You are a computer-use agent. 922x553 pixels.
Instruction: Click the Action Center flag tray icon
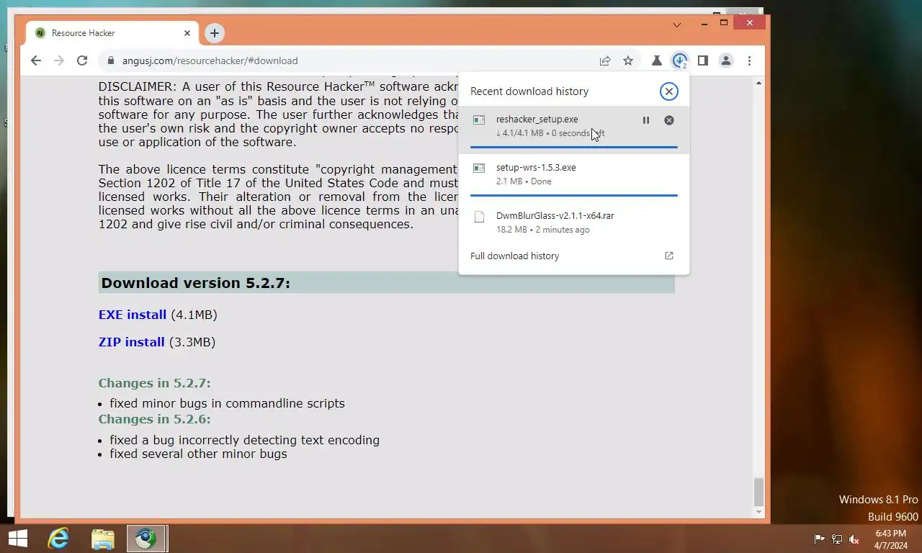pos(819,539)
